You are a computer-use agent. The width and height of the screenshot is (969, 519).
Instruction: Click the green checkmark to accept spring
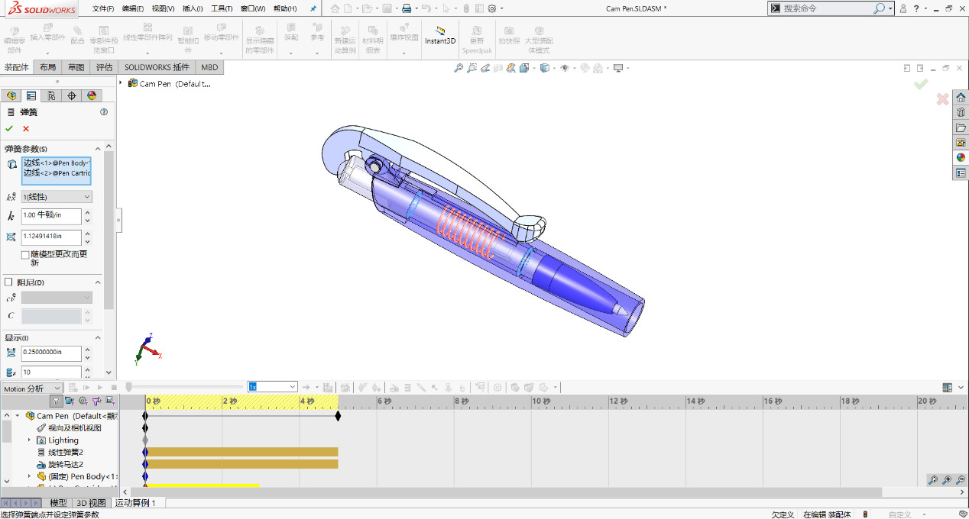(x=9, y=128)
